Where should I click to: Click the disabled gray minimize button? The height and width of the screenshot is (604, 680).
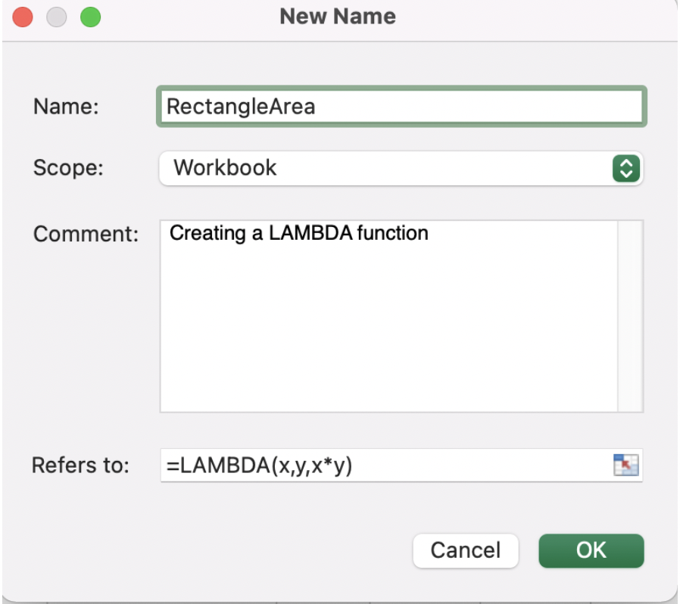(56, 17)
